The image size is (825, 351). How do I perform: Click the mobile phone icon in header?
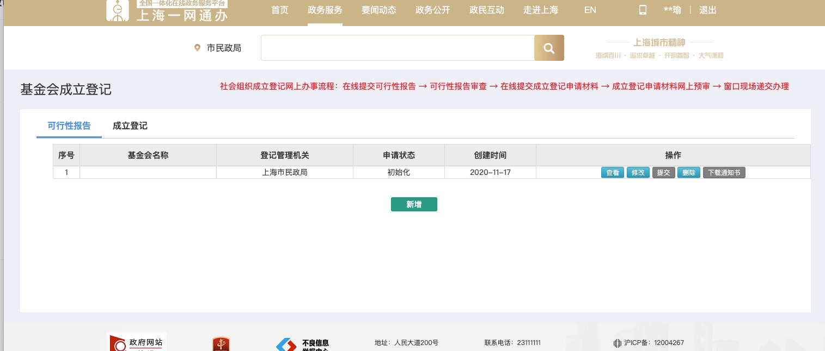coord(643,10)
